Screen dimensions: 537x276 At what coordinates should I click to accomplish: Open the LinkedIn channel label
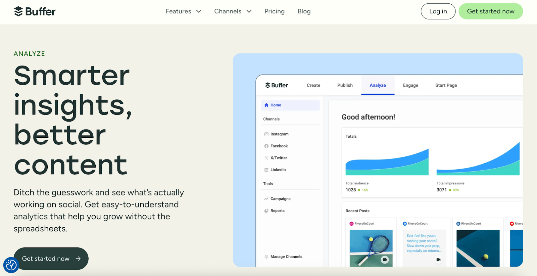tap(278, 170)
